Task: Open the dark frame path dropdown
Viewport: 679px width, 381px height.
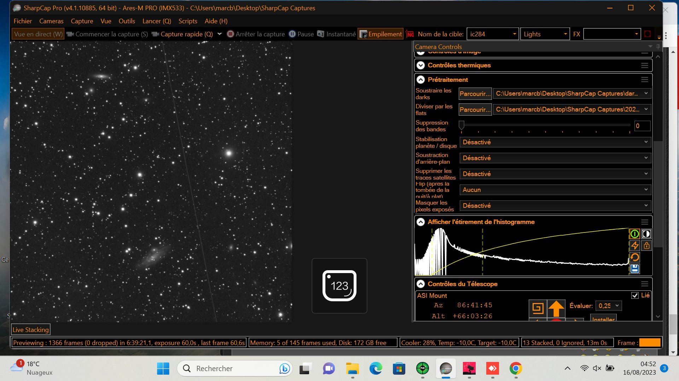Action: [646, 93]
